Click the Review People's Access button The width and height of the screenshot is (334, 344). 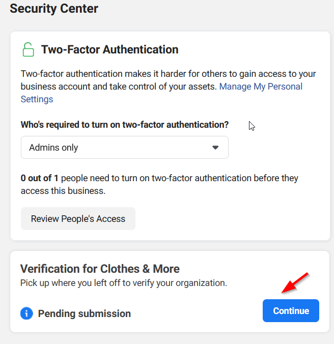point(78,219)
